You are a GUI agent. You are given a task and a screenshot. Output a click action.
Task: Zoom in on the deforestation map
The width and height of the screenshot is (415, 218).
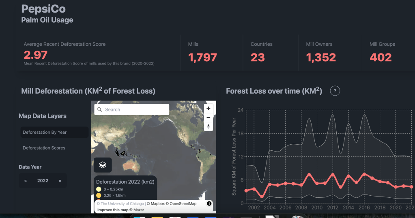pos(209,109)
